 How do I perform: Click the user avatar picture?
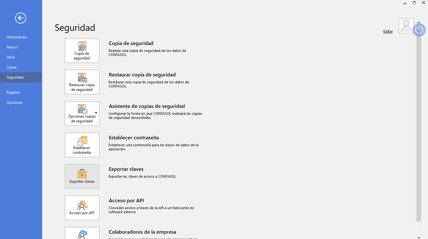point(406,26)
